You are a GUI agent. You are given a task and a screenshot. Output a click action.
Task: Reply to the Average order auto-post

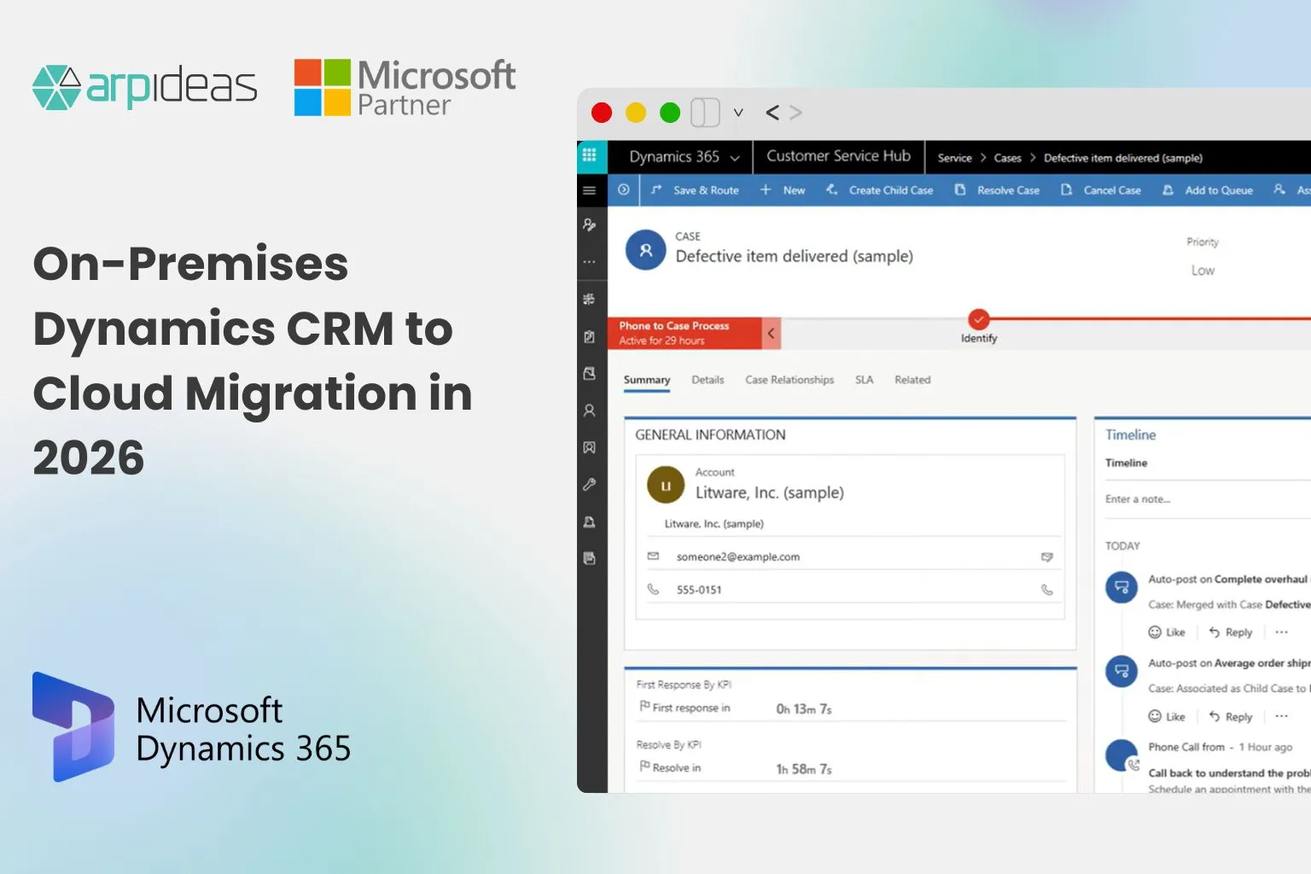(x=1231, y=716)
